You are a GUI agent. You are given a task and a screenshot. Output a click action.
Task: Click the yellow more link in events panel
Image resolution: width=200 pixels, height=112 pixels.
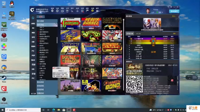[x=174, y=16]
